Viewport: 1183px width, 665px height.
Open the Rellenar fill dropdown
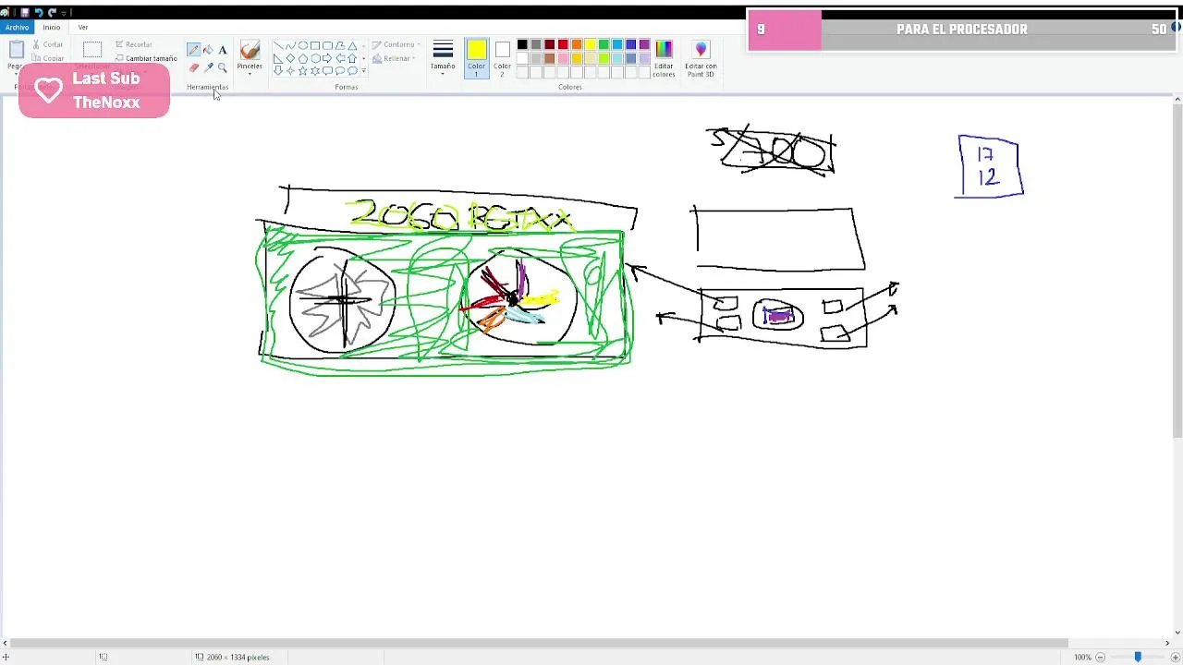tap(395, 58)
